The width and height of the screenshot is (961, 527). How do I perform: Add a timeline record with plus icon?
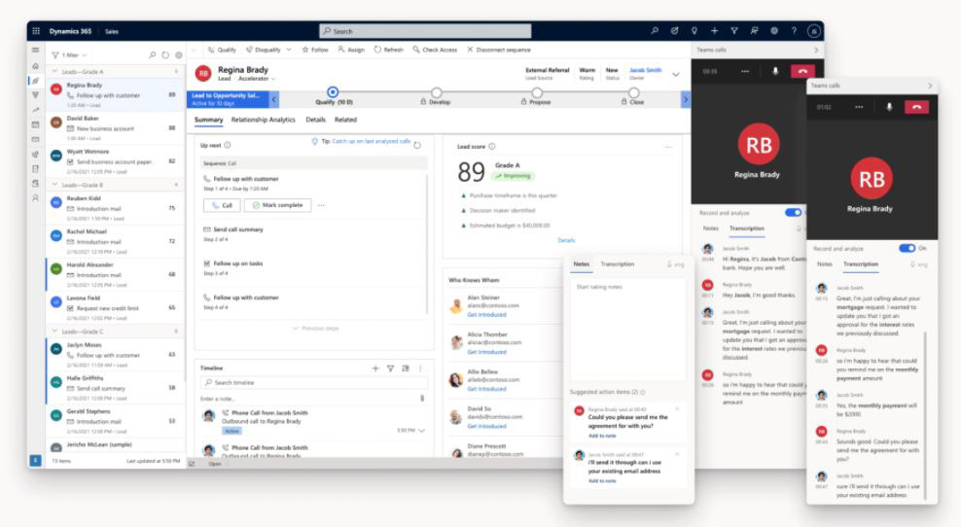tap(375, 369)
